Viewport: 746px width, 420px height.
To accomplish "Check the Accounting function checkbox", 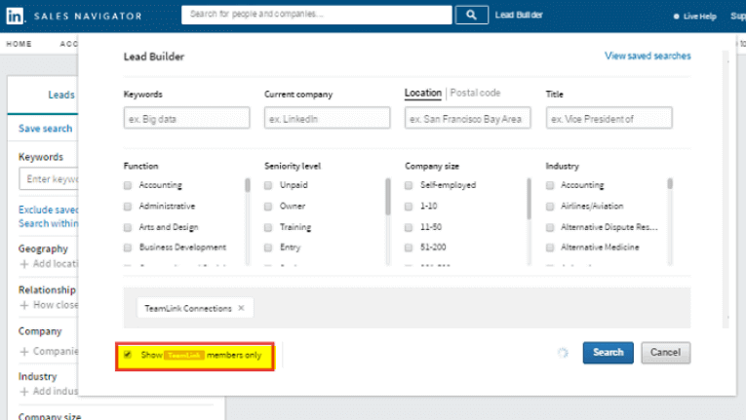I will tap(128, 185).
